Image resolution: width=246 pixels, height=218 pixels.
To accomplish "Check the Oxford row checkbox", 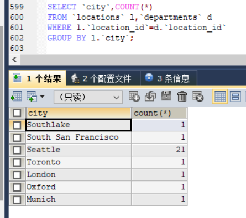I will (x=17, y=187).
